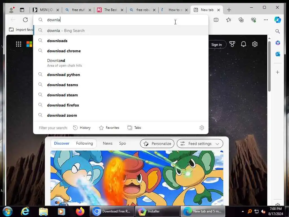Choose the download steam suggestion

coord(121,95)
